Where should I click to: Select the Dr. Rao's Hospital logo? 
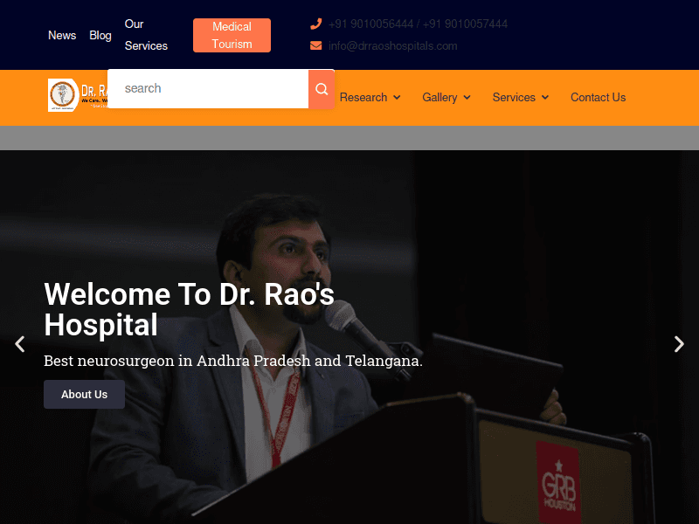pos(61,93)
